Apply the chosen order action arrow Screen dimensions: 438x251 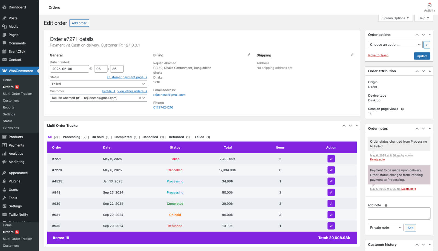pyautogui.click(x=427, y=45)
